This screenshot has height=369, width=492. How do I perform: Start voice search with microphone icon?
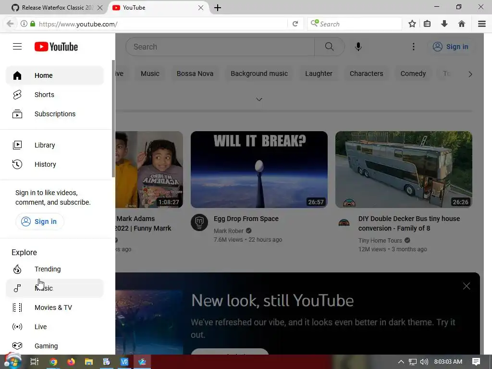point(358,47)
